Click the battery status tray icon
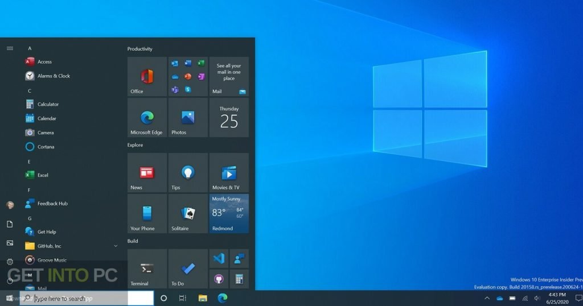 click(x=512, y=298)
